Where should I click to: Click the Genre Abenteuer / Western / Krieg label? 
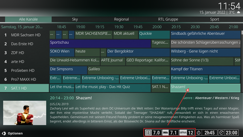(x=211, y=98)
